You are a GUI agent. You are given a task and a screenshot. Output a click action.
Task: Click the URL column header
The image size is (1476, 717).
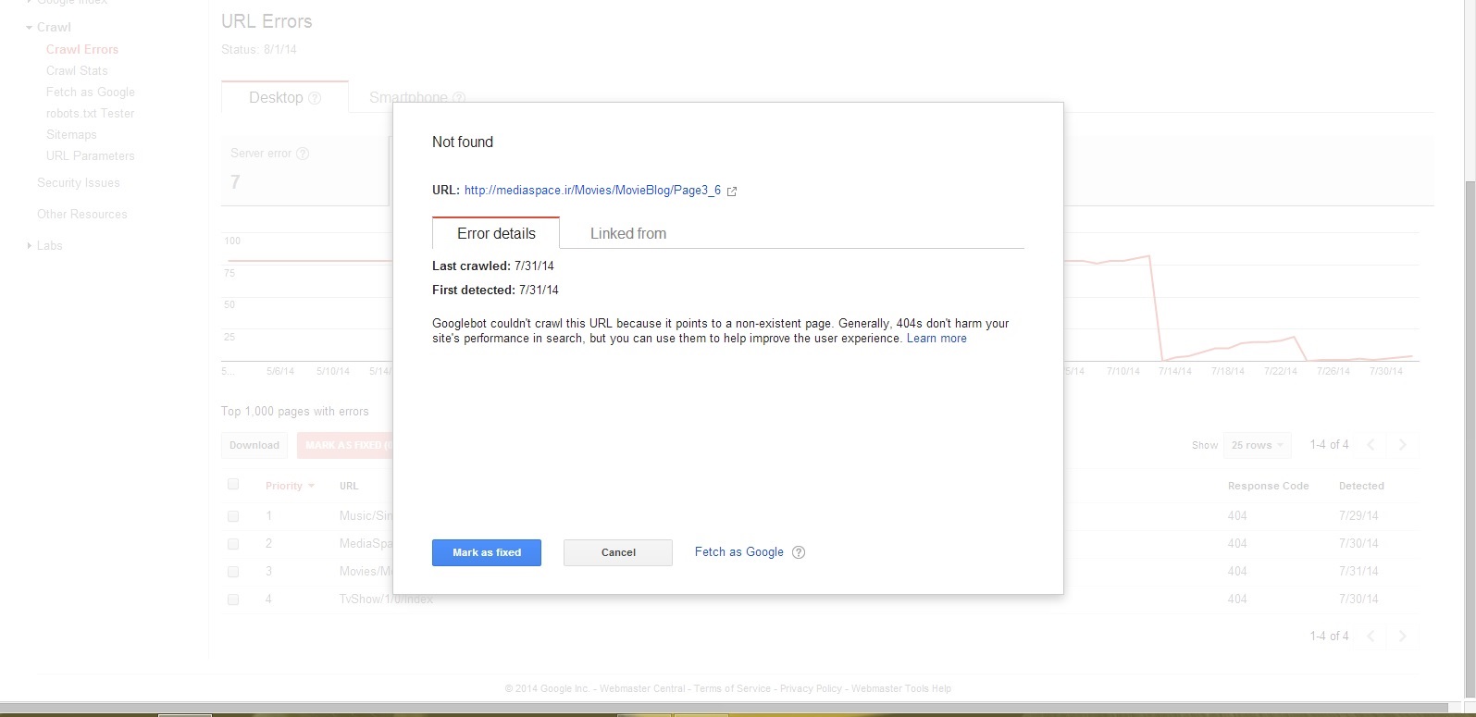pos(349,486)
